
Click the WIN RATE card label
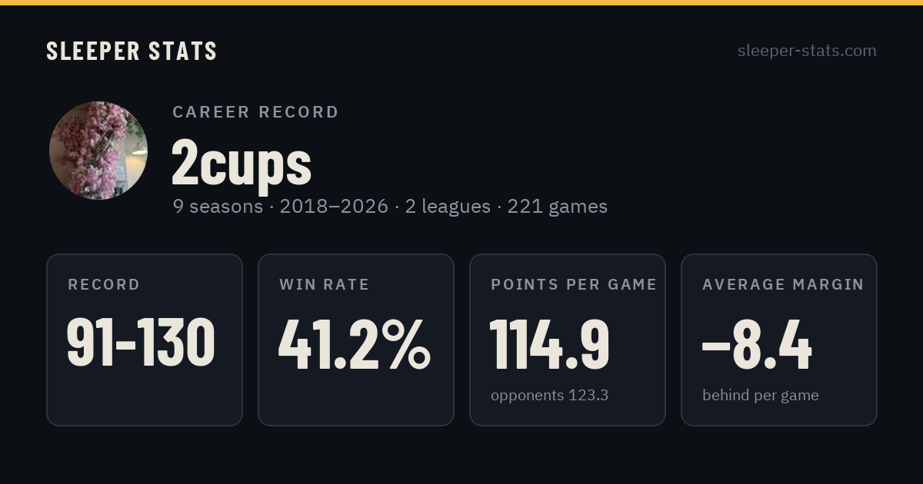pos(325,285)
